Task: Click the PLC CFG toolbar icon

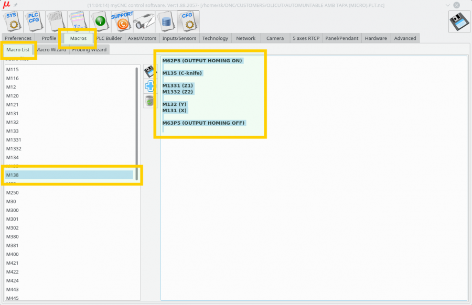Action: pyautogui.click(x=34, y=21)
